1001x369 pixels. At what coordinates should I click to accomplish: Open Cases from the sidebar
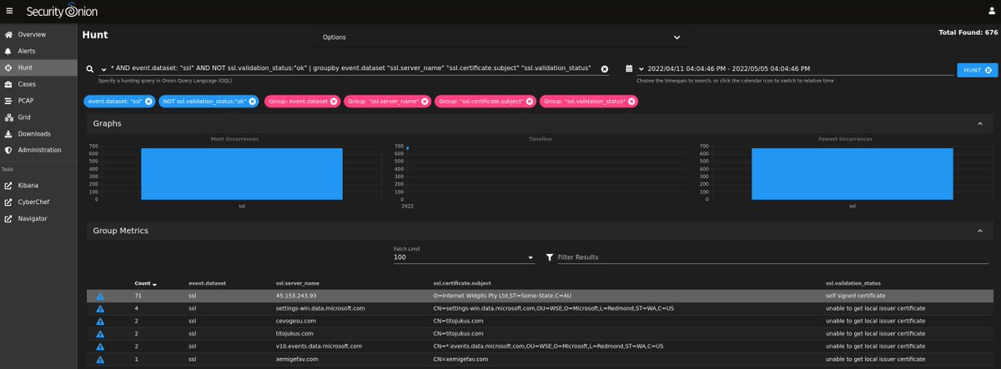27,84
